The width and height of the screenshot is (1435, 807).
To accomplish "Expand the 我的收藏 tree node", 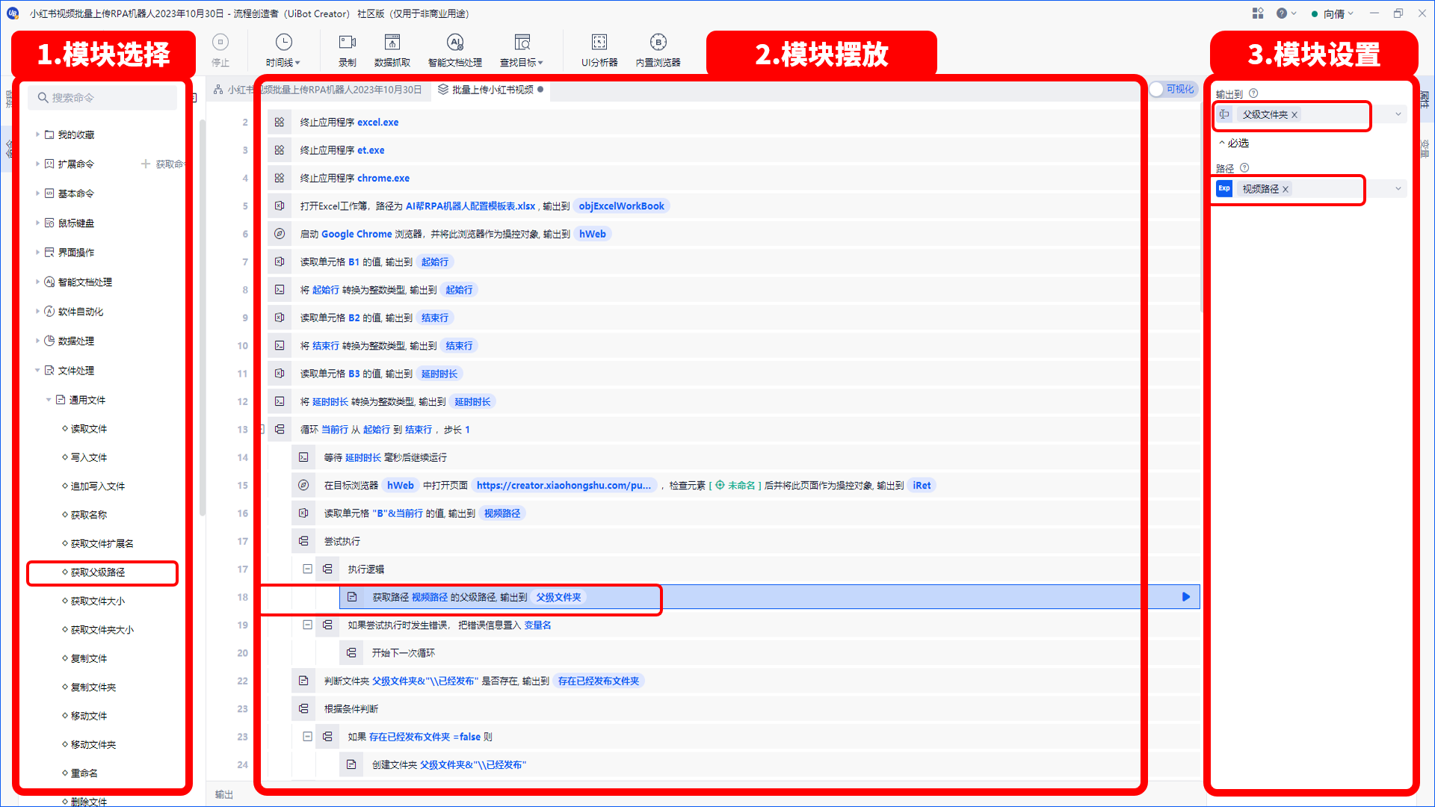I will [37, 134].
